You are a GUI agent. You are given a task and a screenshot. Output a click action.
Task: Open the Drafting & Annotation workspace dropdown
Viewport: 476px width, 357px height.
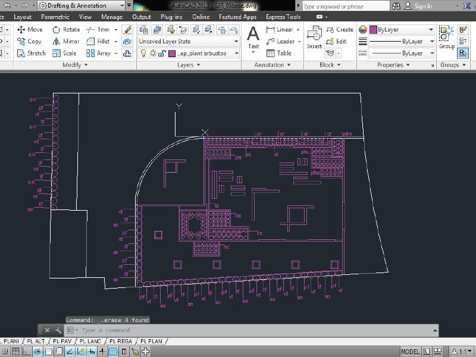[82, 6]
